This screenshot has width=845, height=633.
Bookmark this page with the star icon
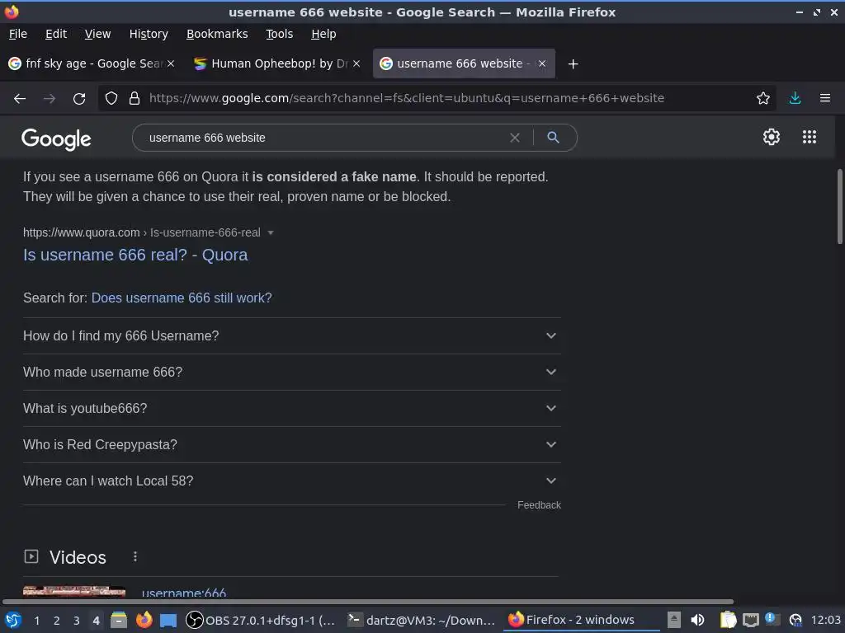[x=763, y=98]
